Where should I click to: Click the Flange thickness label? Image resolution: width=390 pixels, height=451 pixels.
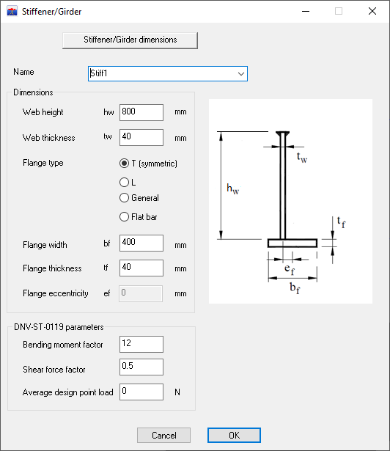click(52, 268)
